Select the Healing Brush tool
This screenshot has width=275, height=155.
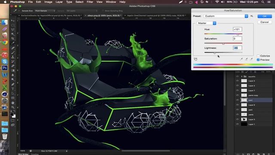point(13,48)
